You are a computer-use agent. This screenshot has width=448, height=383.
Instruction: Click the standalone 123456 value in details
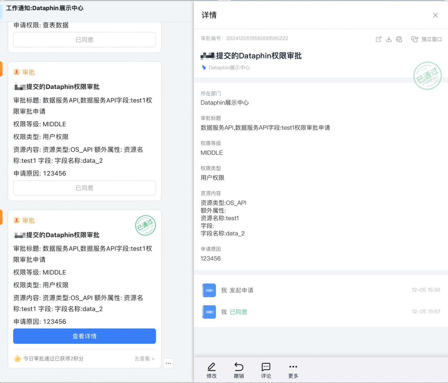210,258
